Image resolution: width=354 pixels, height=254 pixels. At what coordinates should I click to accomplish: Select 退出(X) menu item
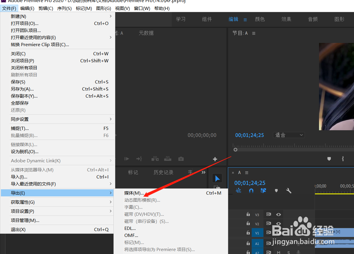click(x=58, y=230)
